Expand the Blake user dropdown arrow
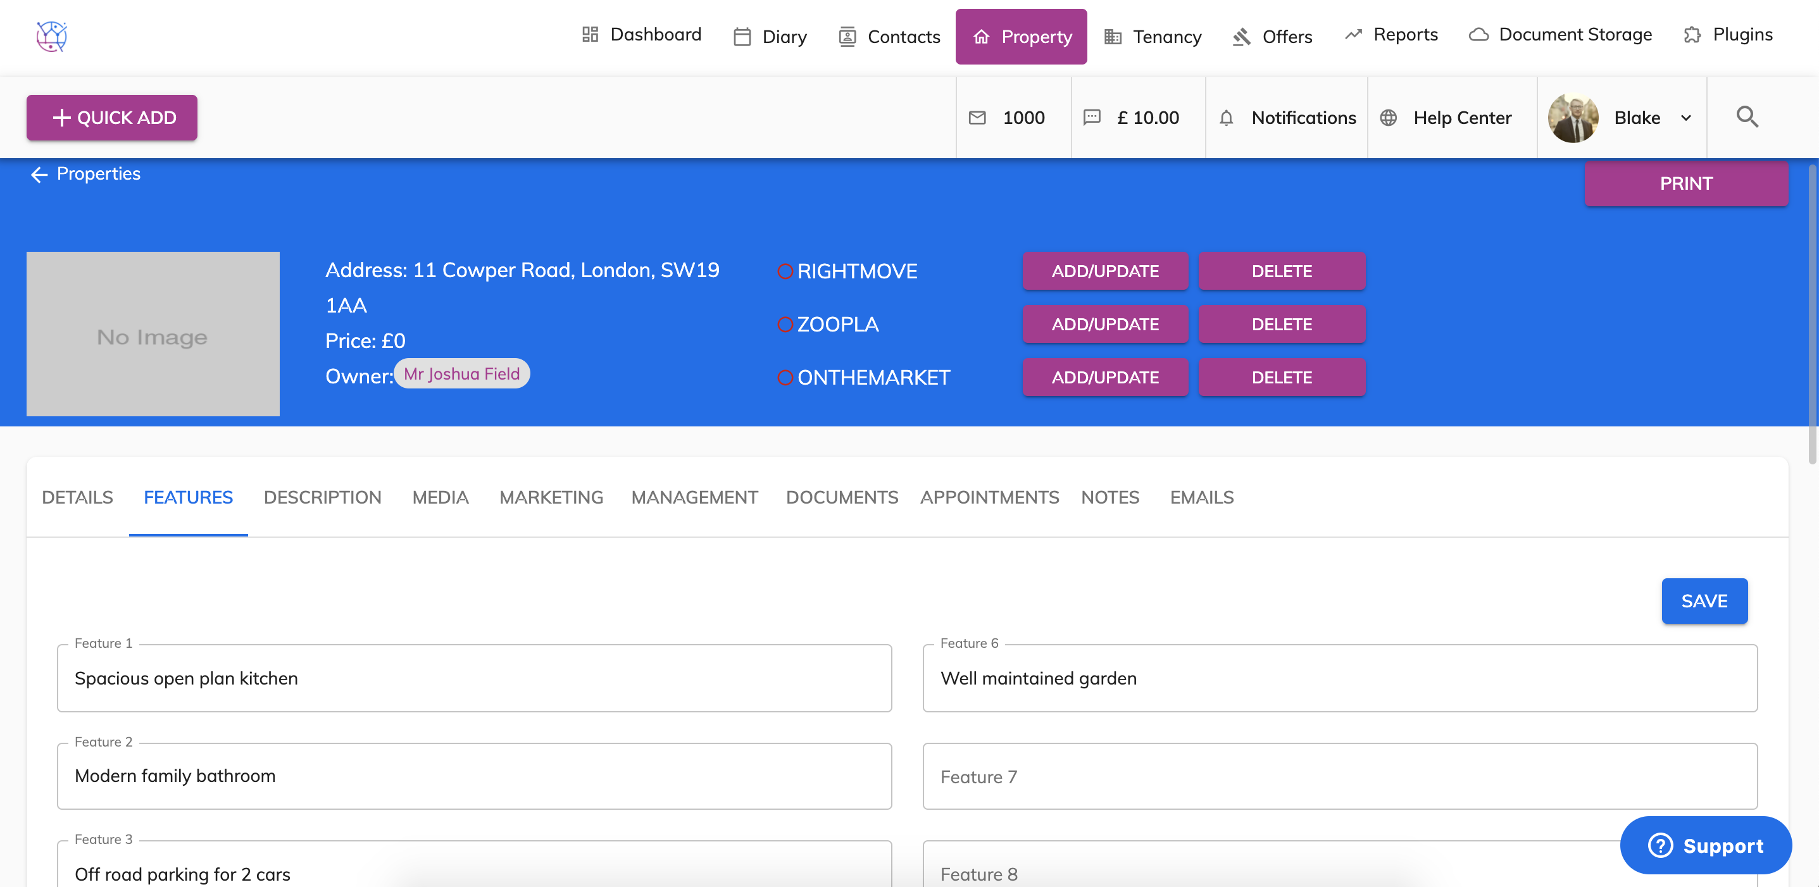Viewport: 1819px width, 887px height. [x=1686, y=118]
